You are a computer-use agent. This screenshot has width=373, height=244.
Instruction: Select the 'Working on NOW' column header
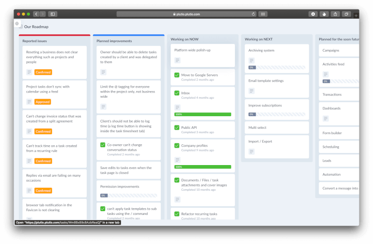pyautogui.click(x=185, y=39)
